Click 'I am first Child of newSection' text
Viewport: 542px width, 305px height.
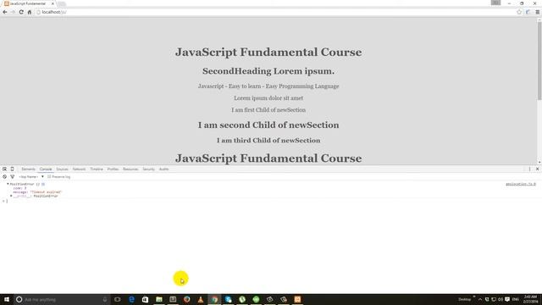click(268, 110)
